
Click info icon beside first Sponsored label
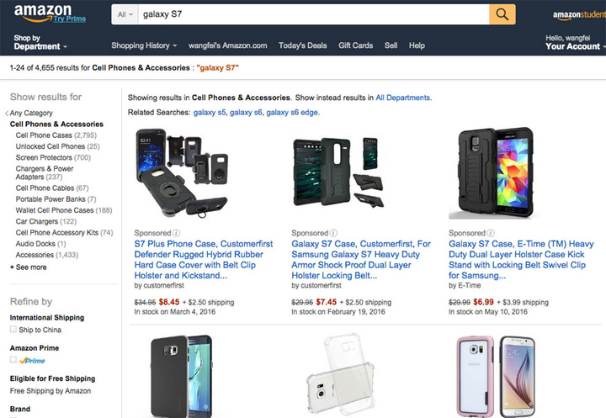point(177,233)
